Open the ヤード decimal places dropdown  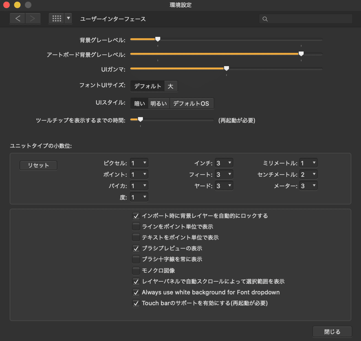click(x=224, y=186)
